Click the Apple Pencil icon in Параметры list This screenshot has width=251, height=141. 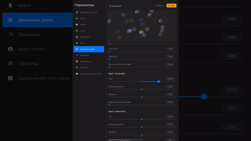77,61
